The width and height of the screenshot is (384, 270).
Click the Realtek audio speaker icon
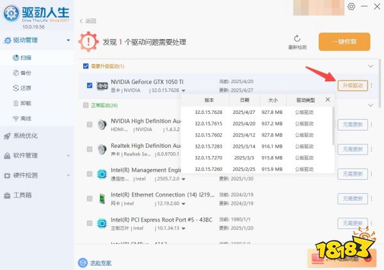point(102,149)
